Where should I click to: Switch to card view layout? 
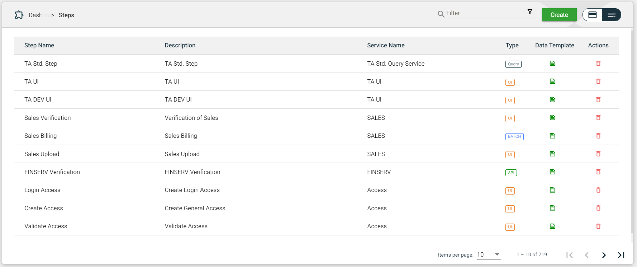[593, 15]
